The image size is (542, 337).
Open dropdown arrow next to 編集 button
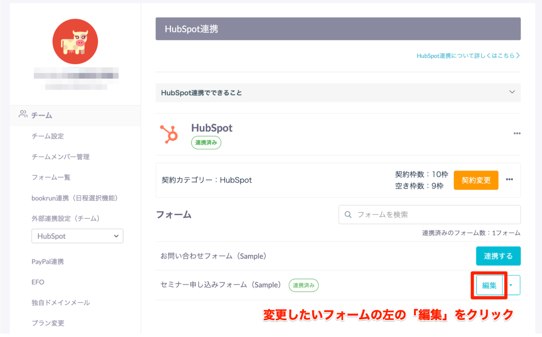511,285
